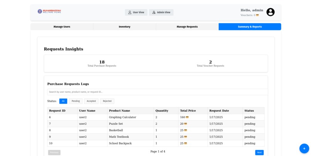The height and width of the screenshot is (156, 311).
Task: Open the Manage Requests tab
Action: click(x=187, y=27)
